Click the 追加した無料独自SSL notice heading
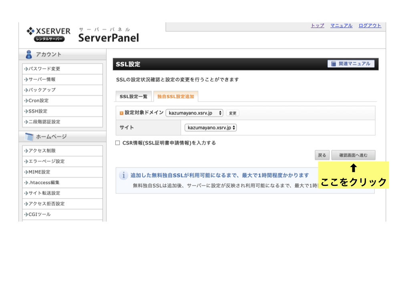The width and height of the screenshot is (410, 307). click(x=220, y=175)
